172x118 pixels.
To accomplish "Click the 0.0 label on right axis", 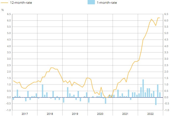I will (x=166, y=97).
